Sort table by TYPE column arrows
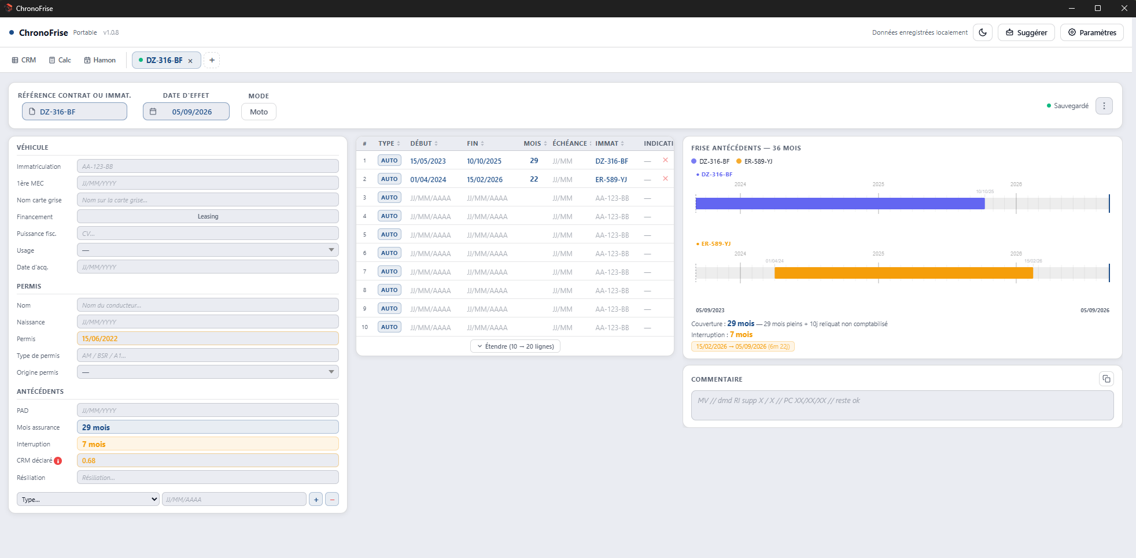 pos(398,143)
